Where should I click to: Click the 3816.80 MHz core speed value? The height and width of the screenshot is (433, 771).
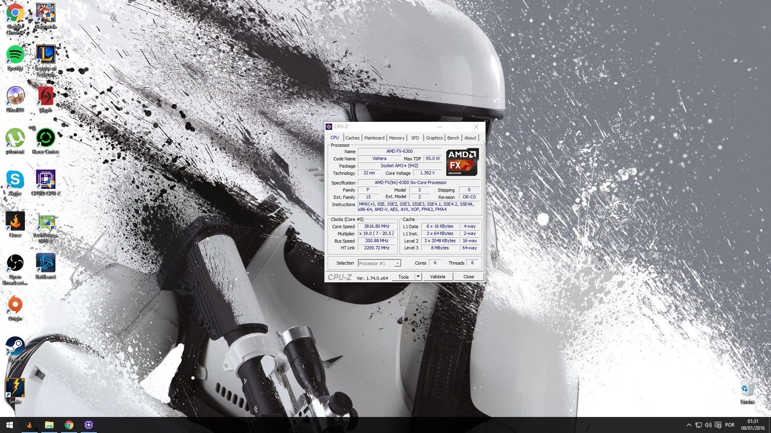point(377,226)
